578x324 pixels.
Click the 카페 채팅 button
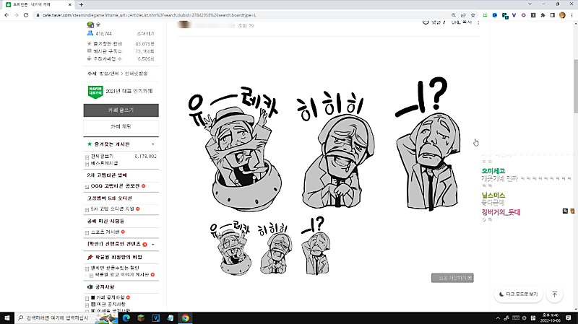121,126
